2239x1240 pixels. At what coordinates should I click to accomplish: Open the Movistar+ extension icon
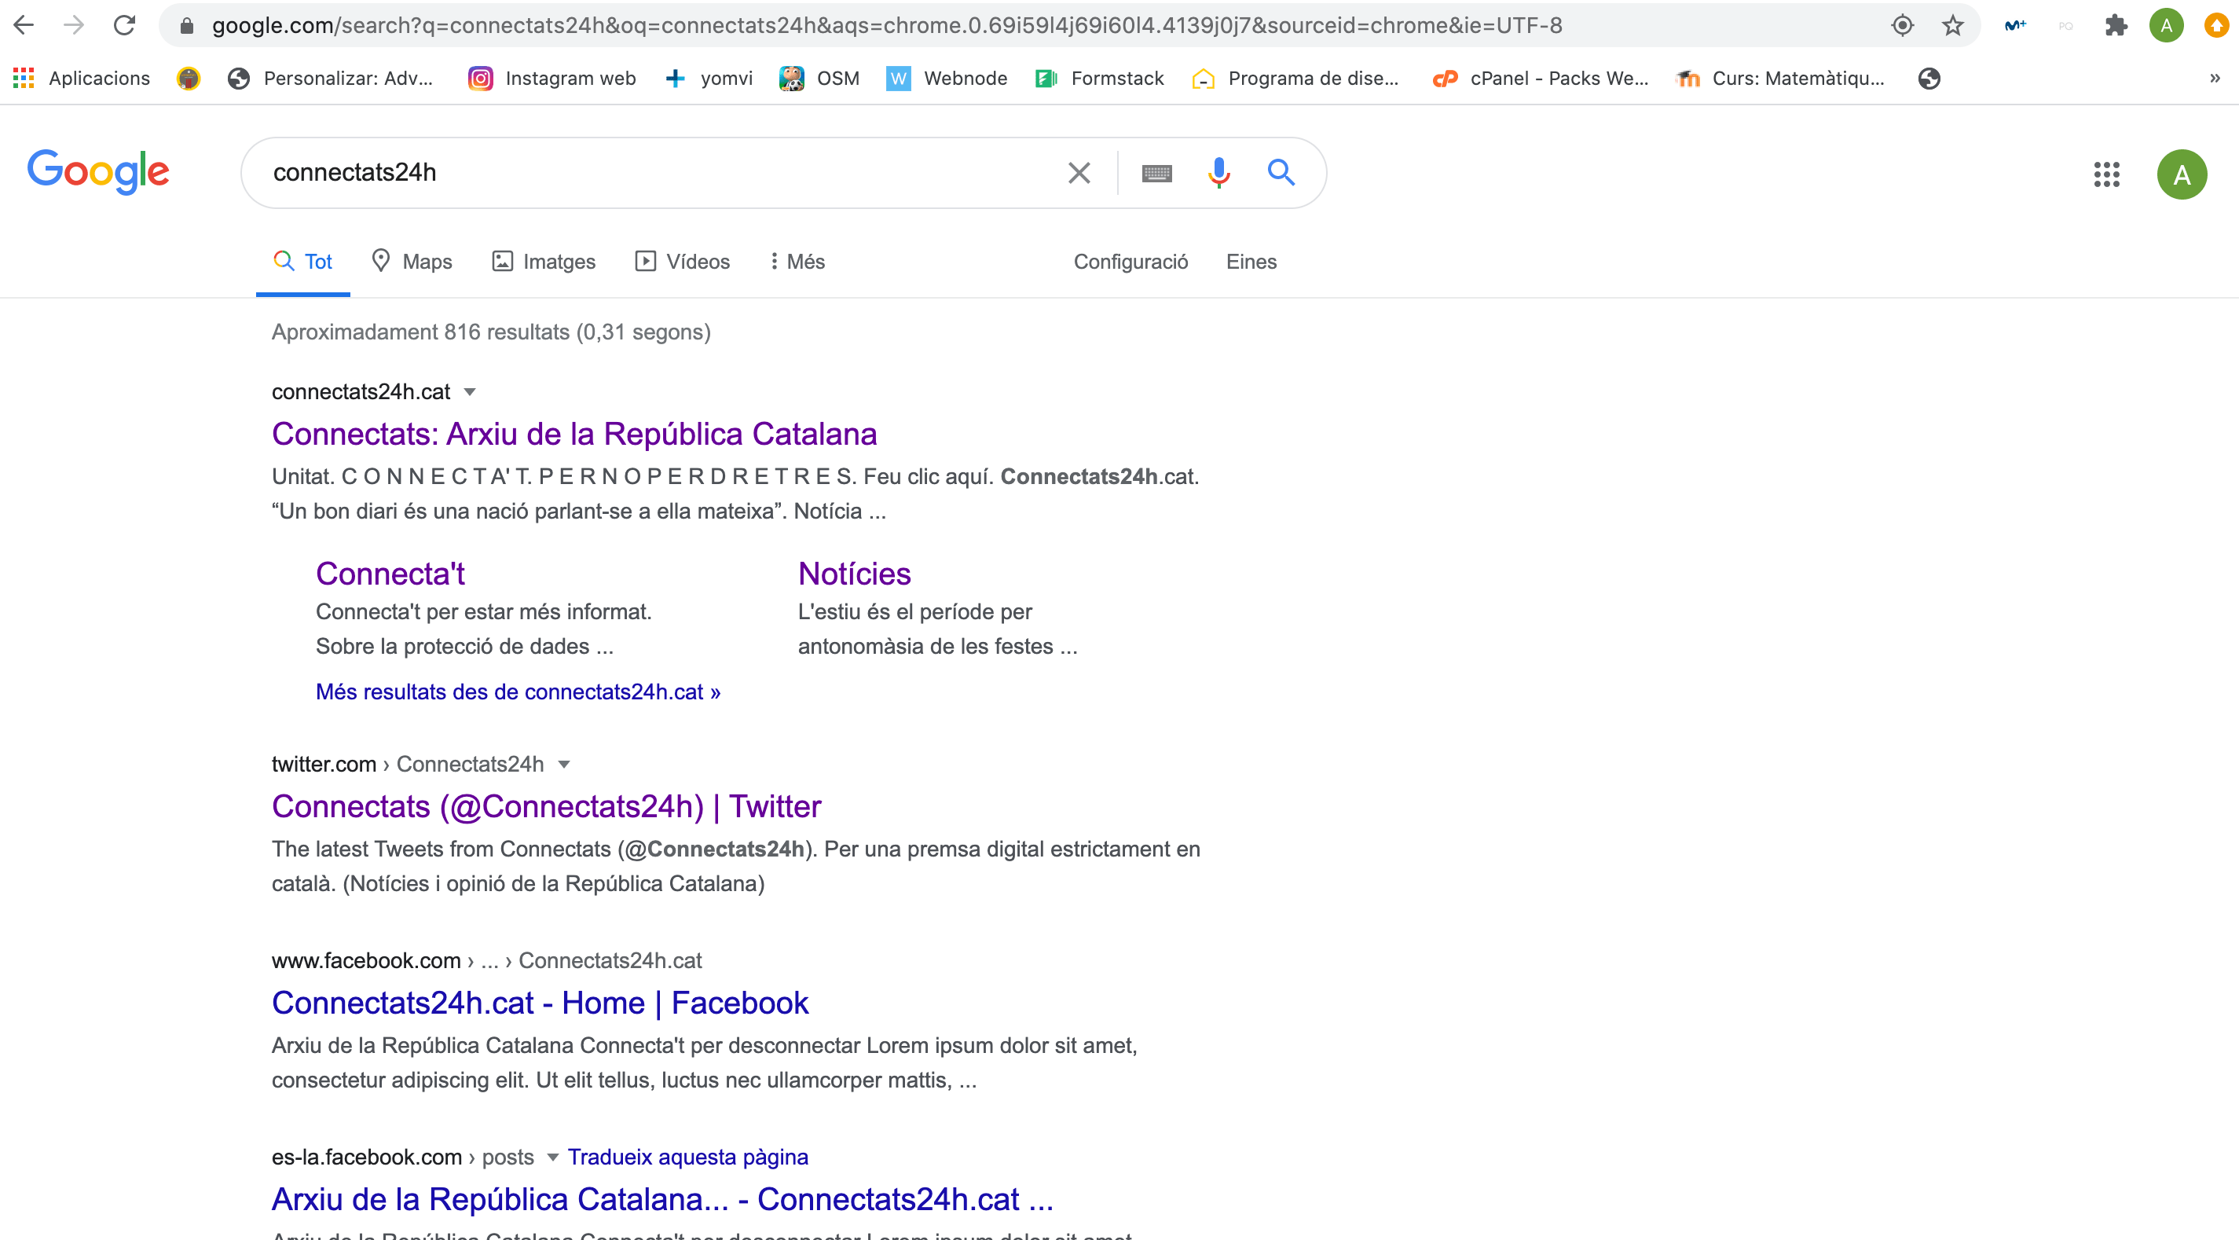pos(2015,26)
